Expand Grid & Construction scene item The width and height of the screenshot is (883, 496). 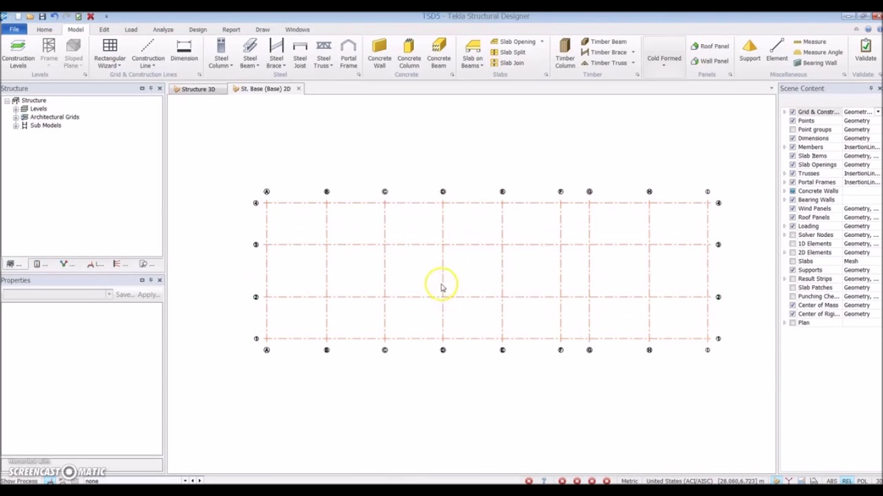click(784, 112)
